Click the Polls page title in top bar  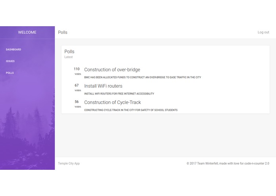[63, 33]
